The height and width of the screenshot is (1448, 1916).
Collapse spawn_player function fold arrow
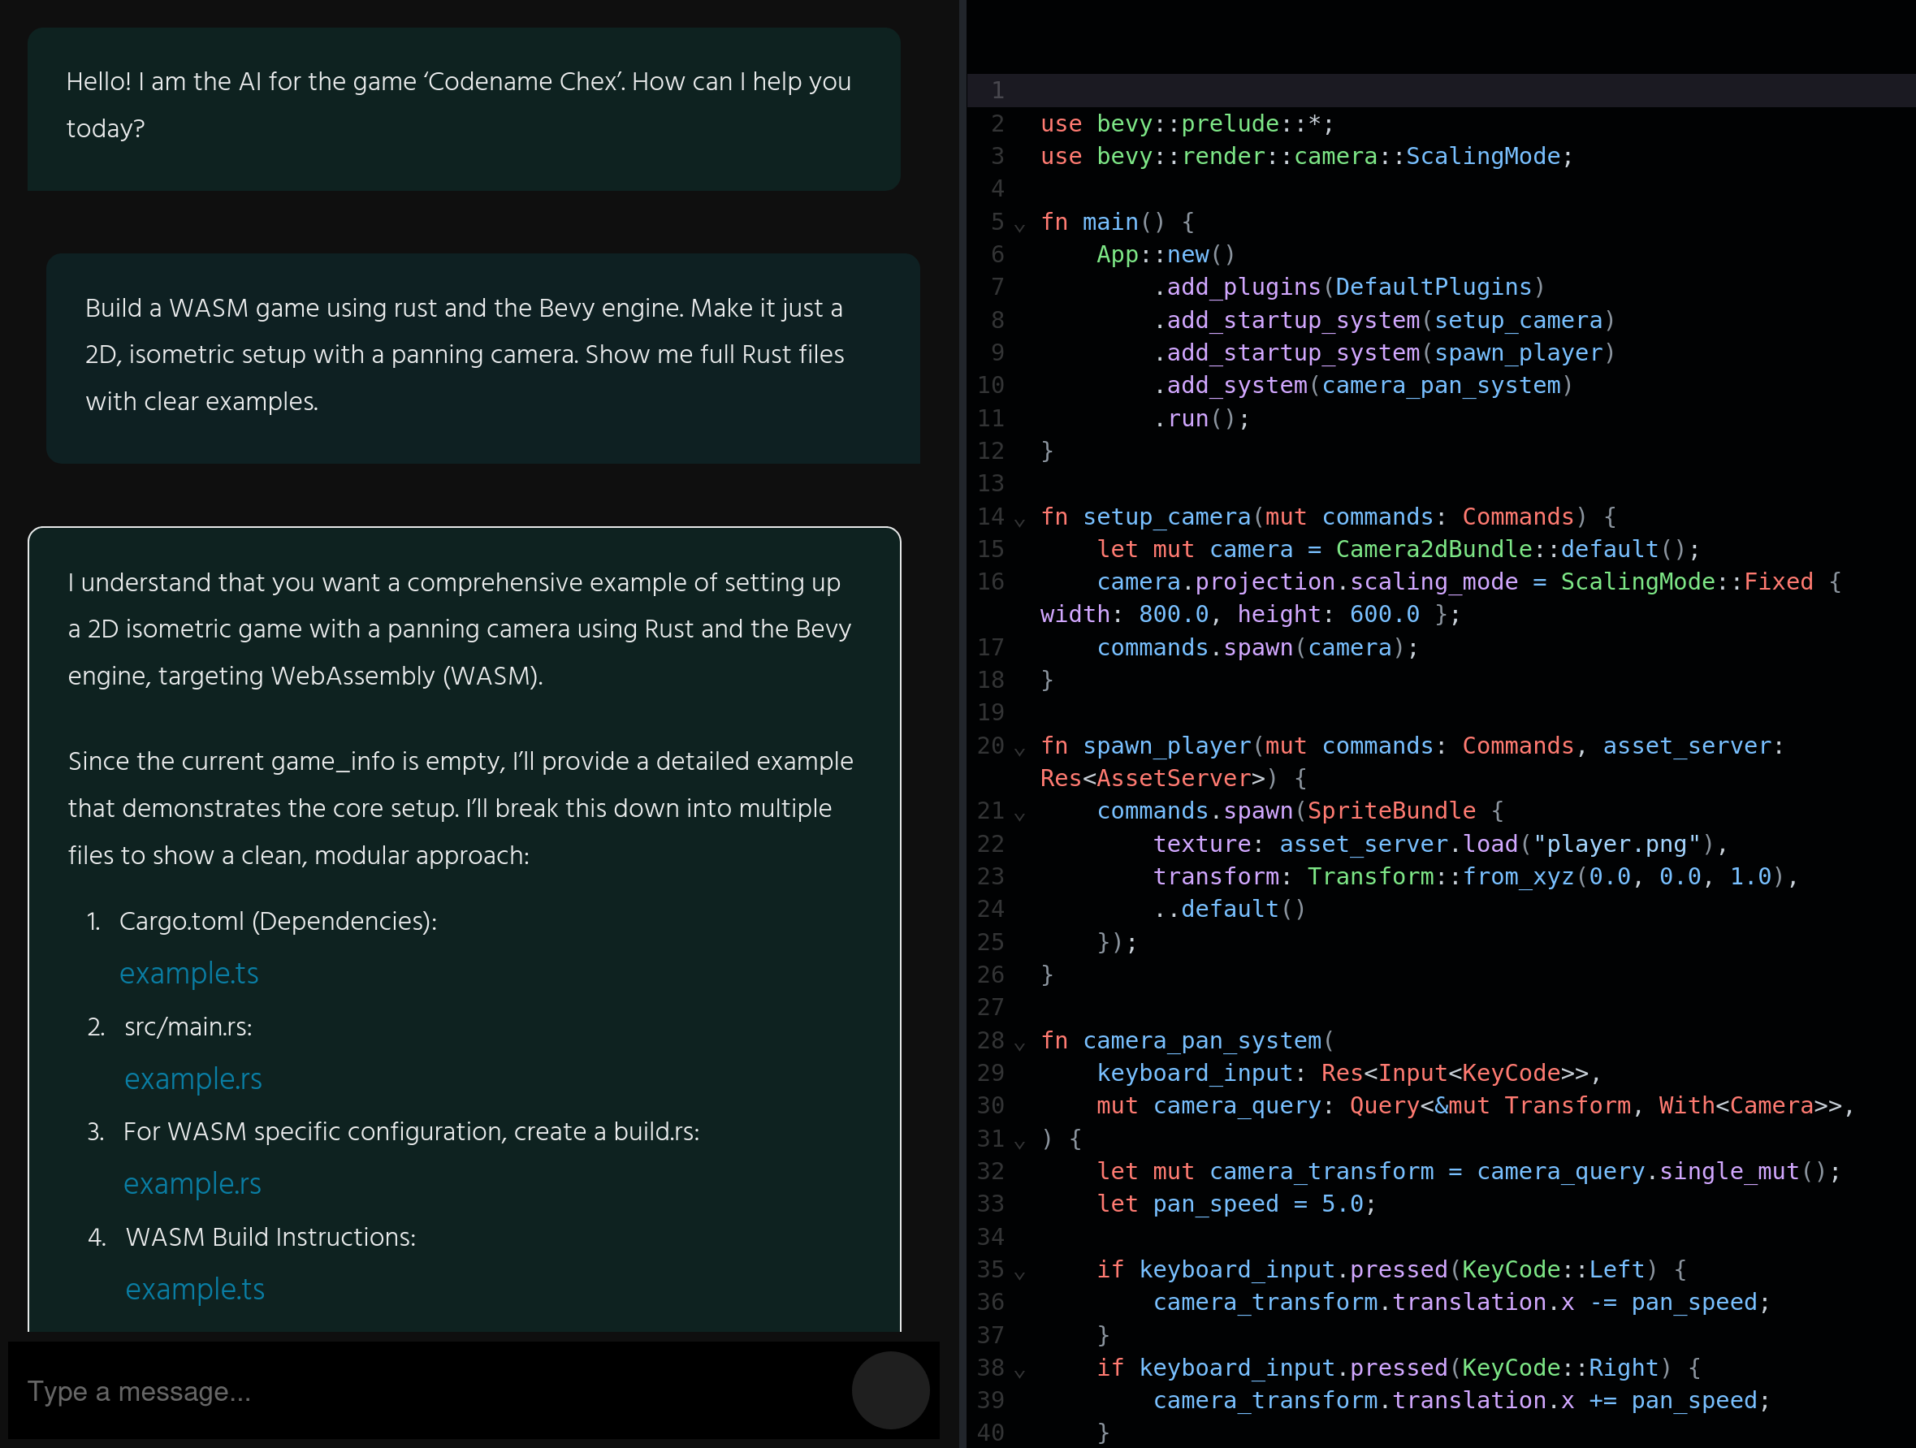pos(1019,751)
